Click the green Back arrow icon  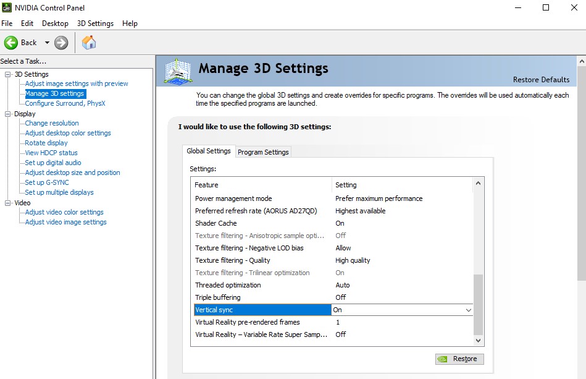(11, 43)
